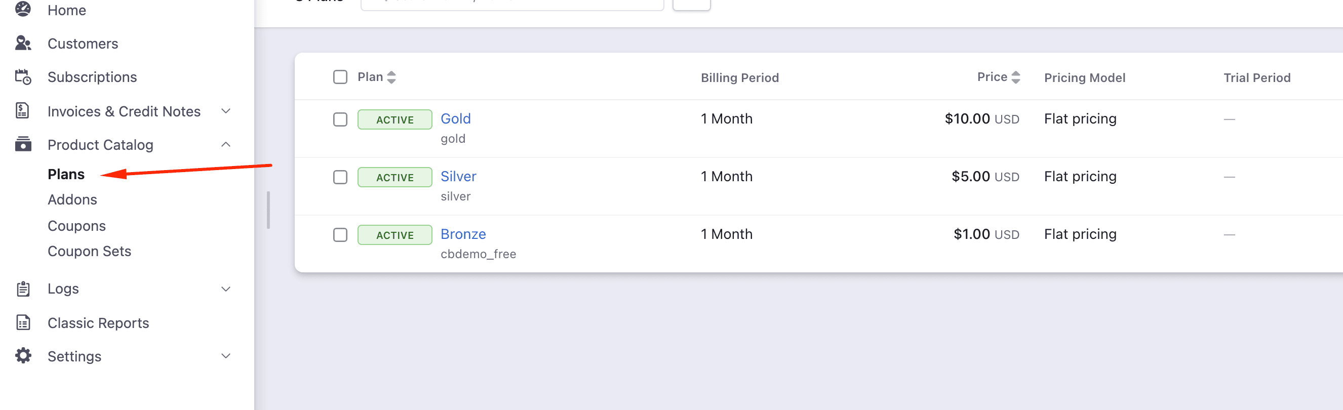Select Coupons under Product Catalog
Viewport: 1343px width, 410px height.
[76, 226]
